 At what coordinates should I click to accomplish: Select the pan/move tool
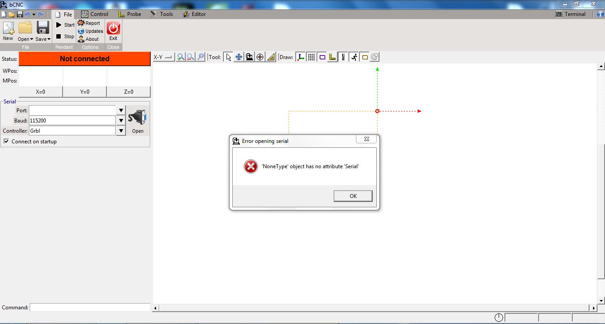point(239,57)
